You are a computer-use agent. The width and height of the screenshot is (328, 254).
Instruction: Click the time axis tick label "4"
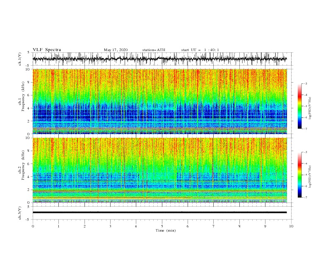pos(136,226)
